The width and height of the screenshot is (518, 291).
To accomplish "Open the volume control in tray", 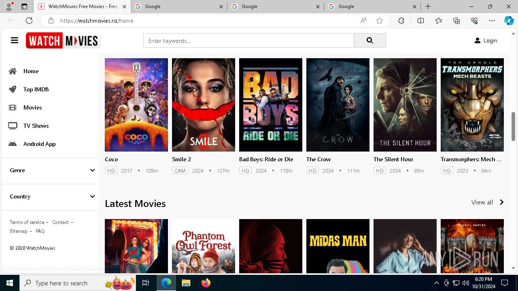I will click(x=465, y=283).
